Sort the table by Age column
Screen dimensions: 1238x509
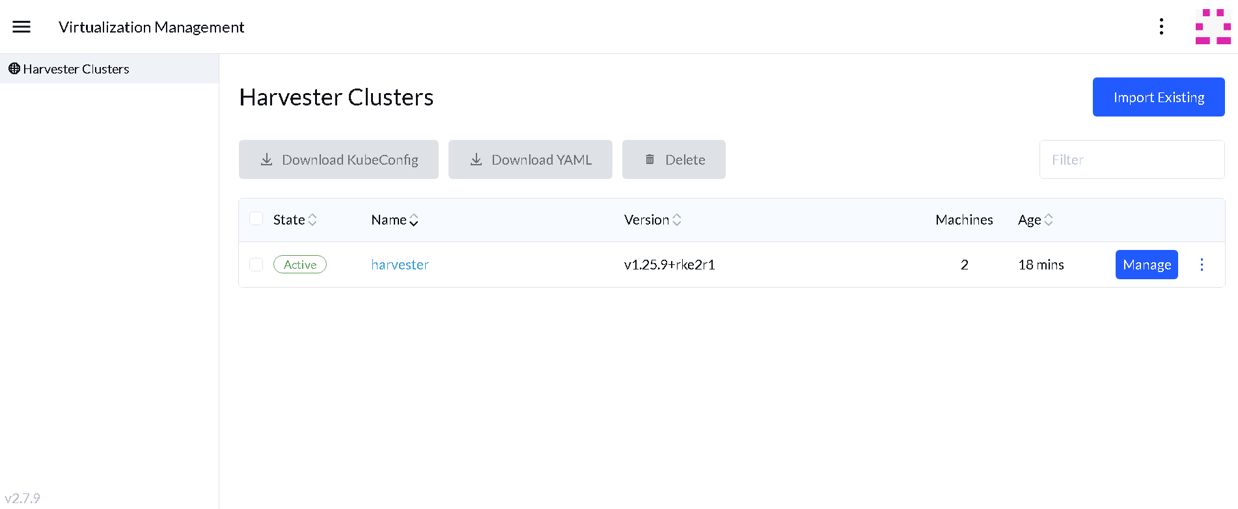(1036, 220)
